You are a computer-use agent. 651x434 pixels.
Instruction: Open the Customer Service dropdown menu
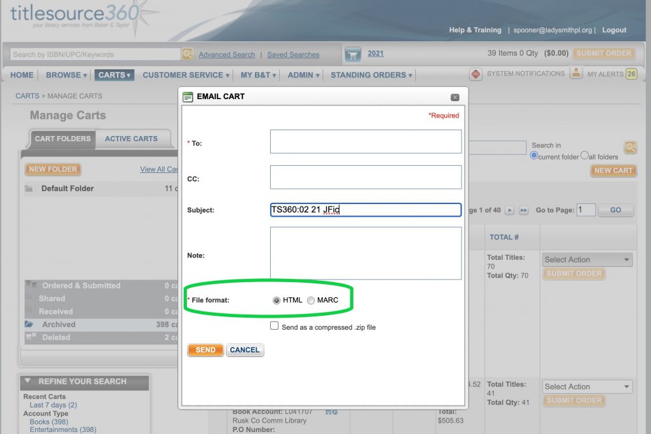tap(186, 75)
